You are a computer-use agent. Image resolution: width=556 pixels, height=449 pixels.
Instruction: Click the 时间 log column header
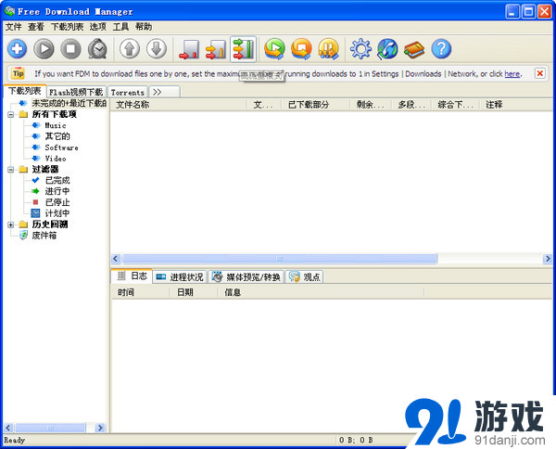[141, 292]
